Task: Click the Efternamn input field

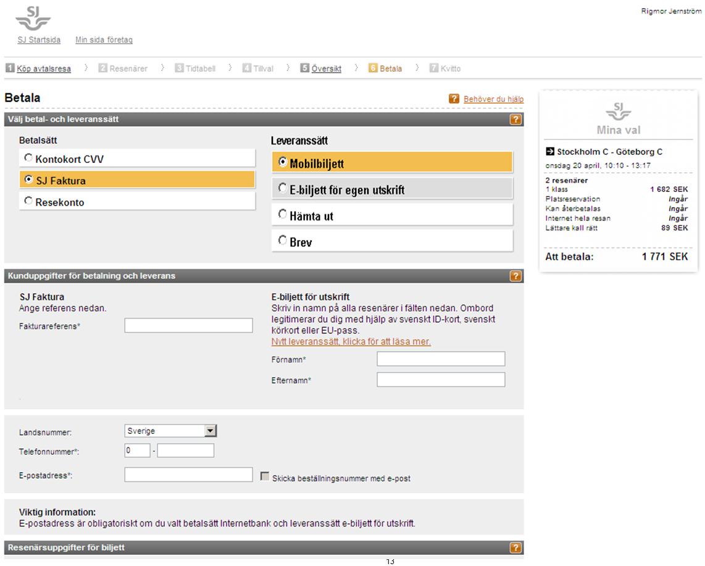Action: coord(441,380)
